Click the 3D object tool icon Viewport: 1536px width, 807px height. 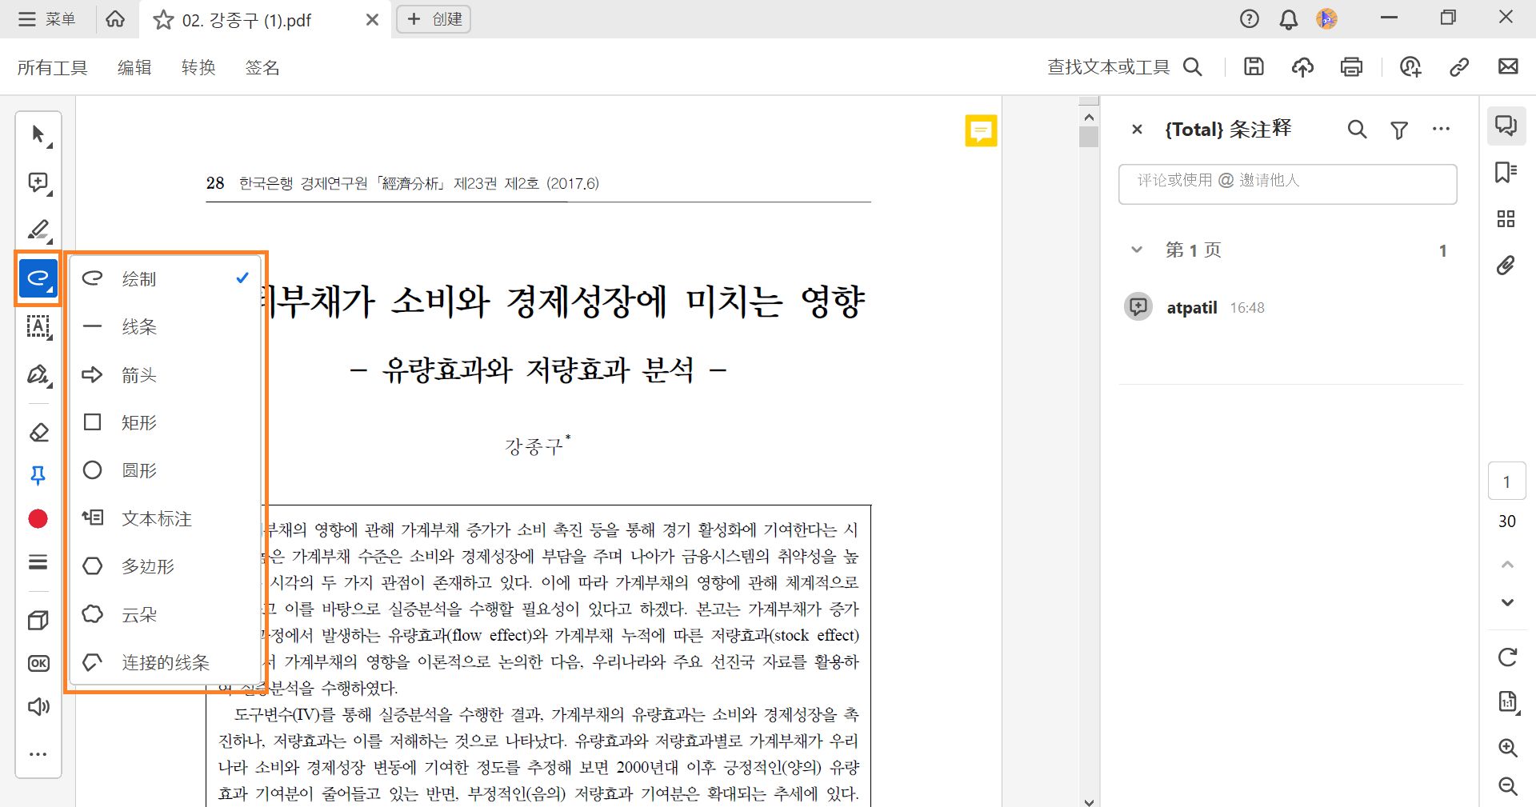pos(38,620)
